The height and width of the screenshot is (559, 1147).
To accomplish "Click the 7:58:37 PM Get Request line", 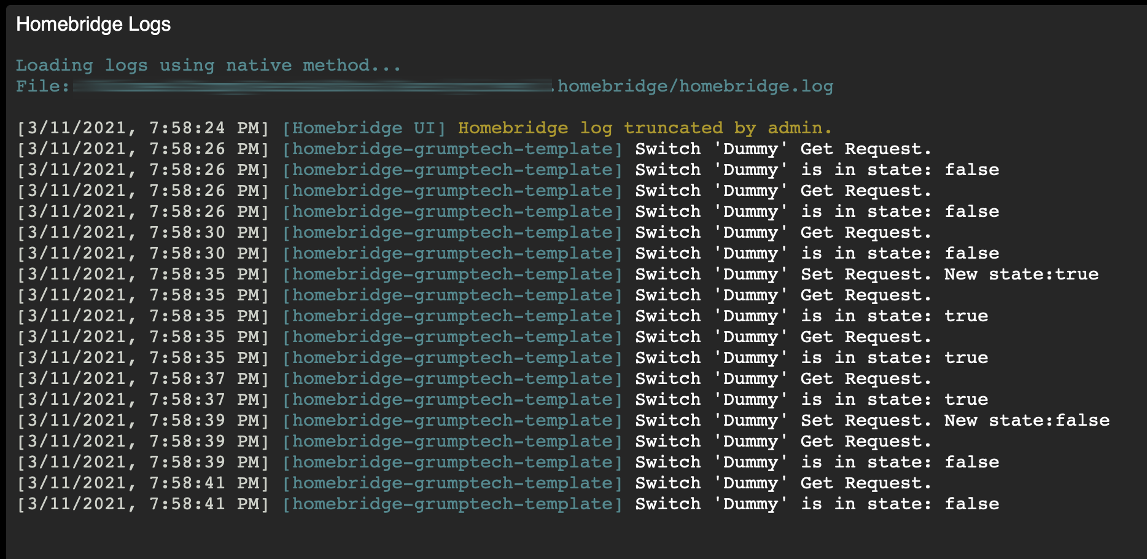I will (x=474, y=378).
